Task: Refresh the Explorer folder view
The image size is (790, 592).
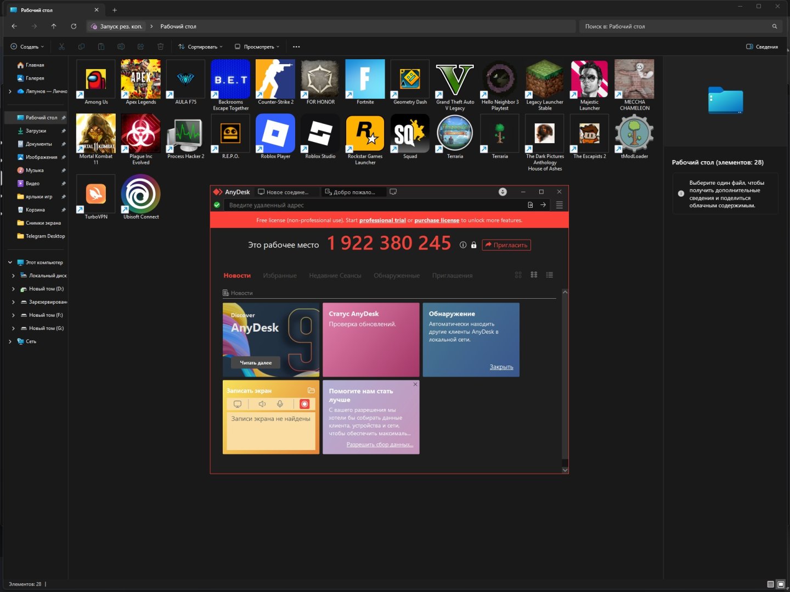Action: tap(74, 26)
